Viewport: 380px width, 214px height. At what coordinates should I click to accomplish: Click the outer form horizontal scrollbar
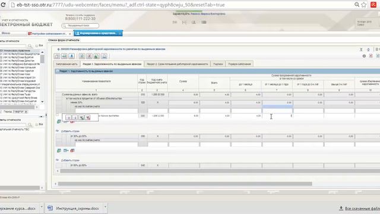tap(185, 184)
